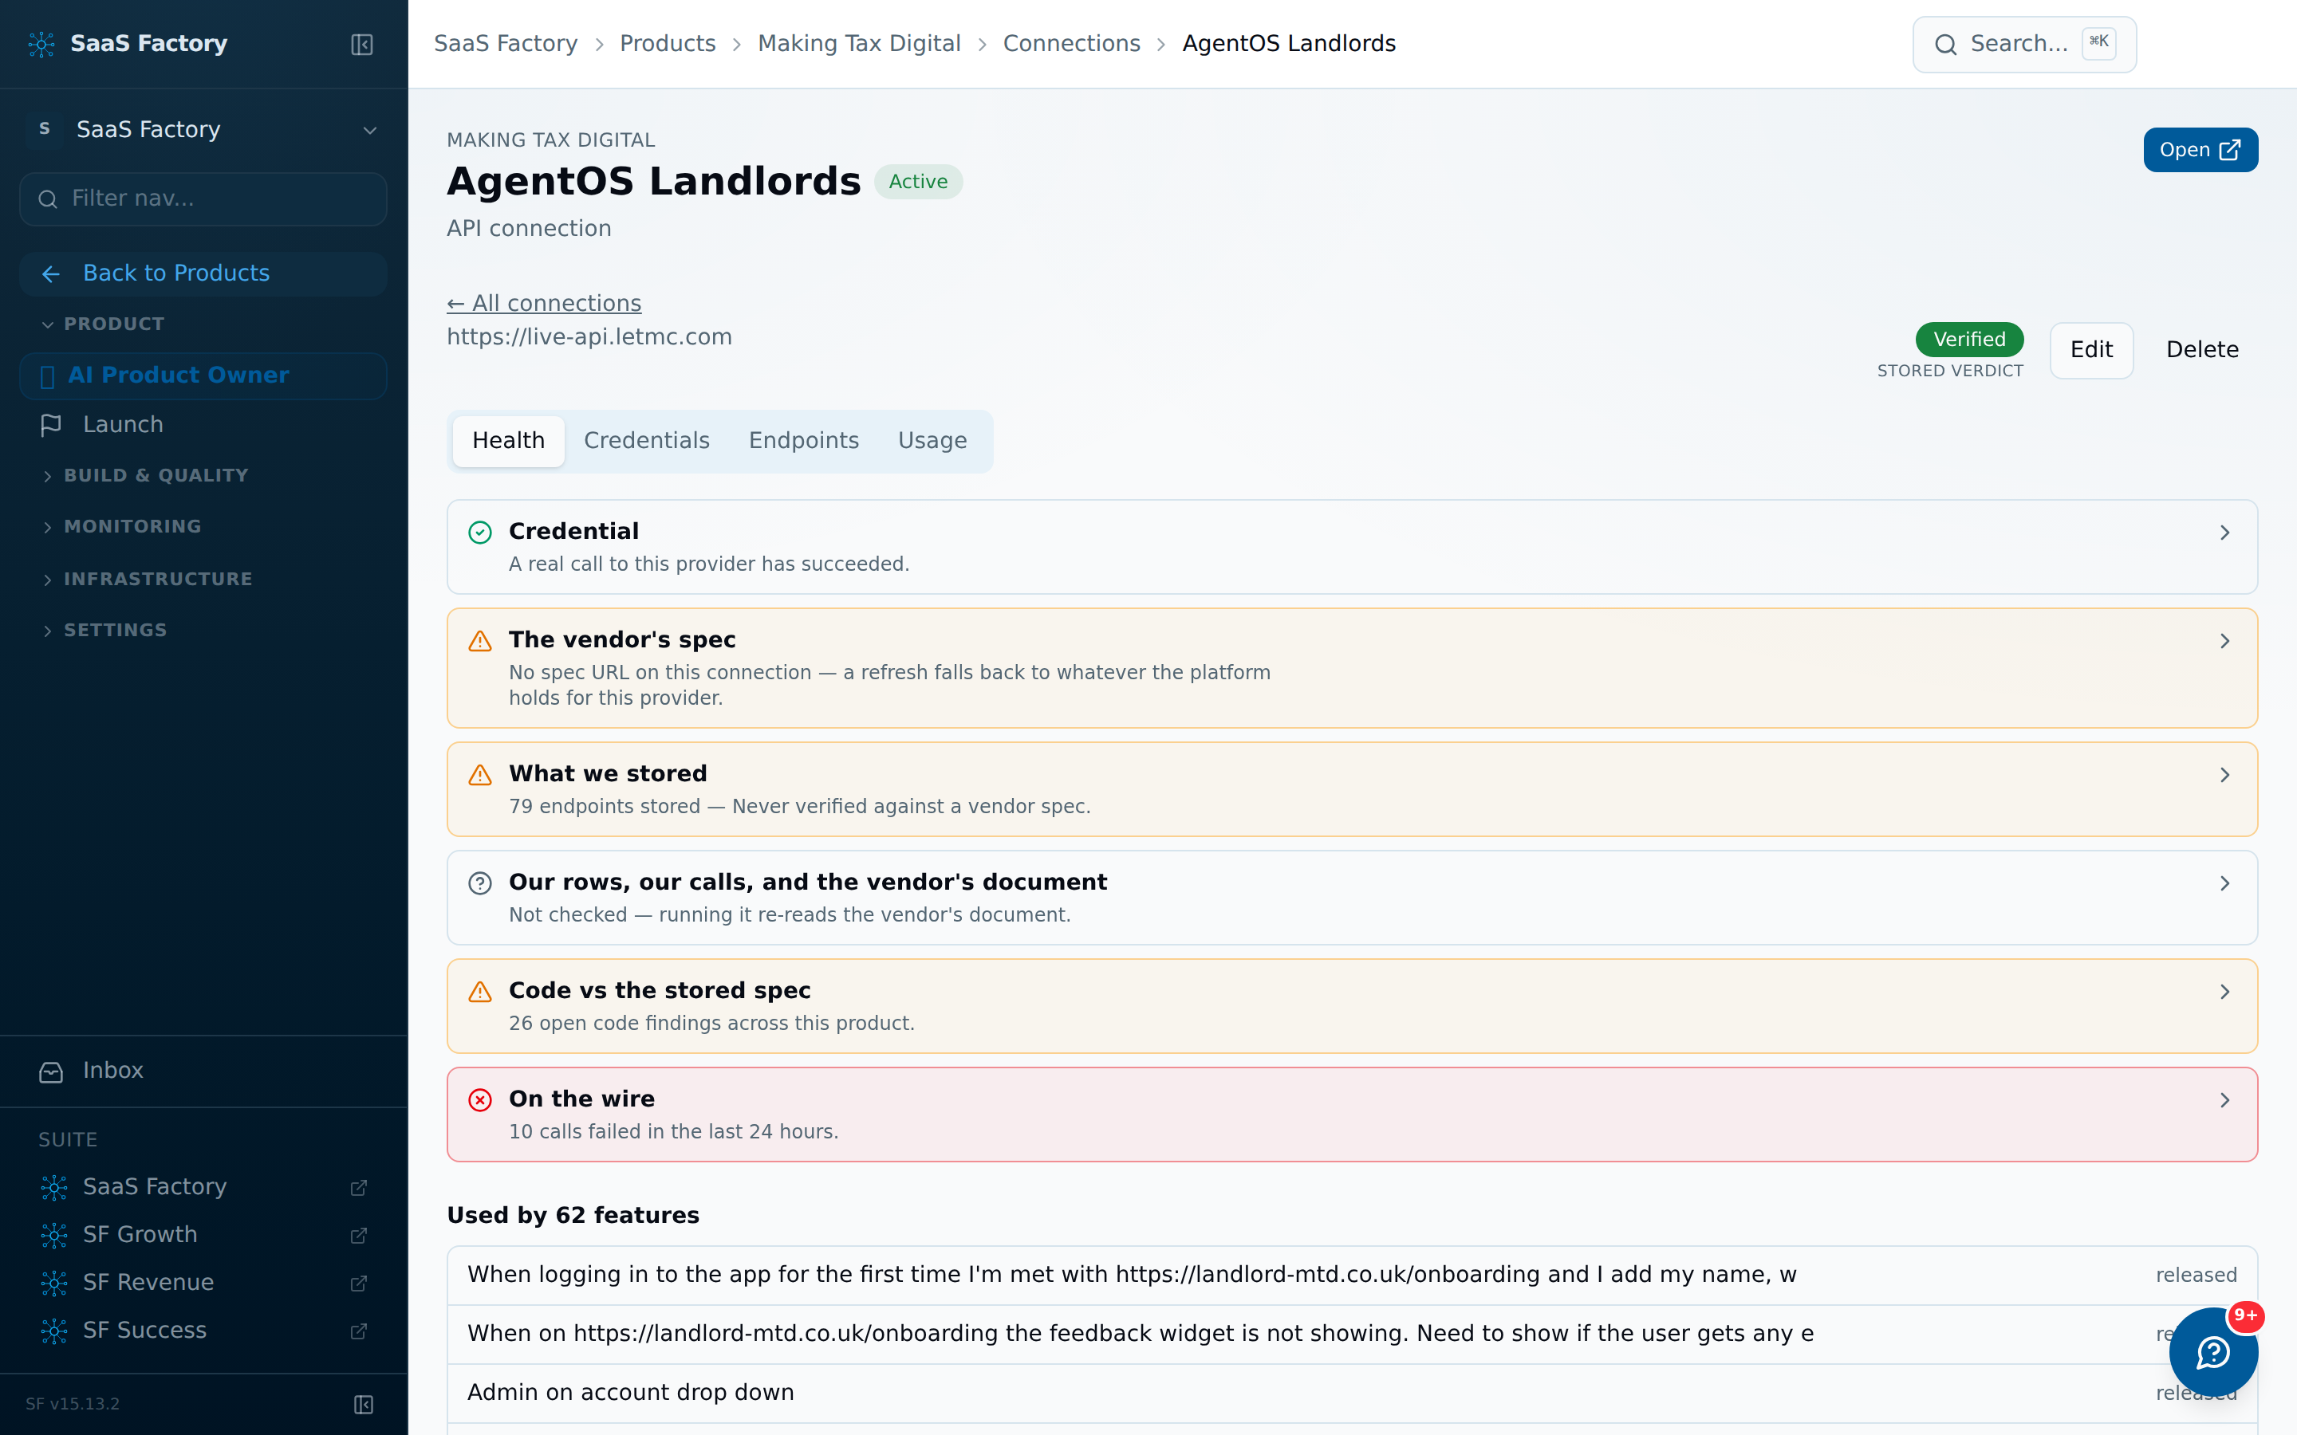2297x1435 pixels.
Task: Open feature row about feedback widget not showing
Action: tap(1352, 1334)
